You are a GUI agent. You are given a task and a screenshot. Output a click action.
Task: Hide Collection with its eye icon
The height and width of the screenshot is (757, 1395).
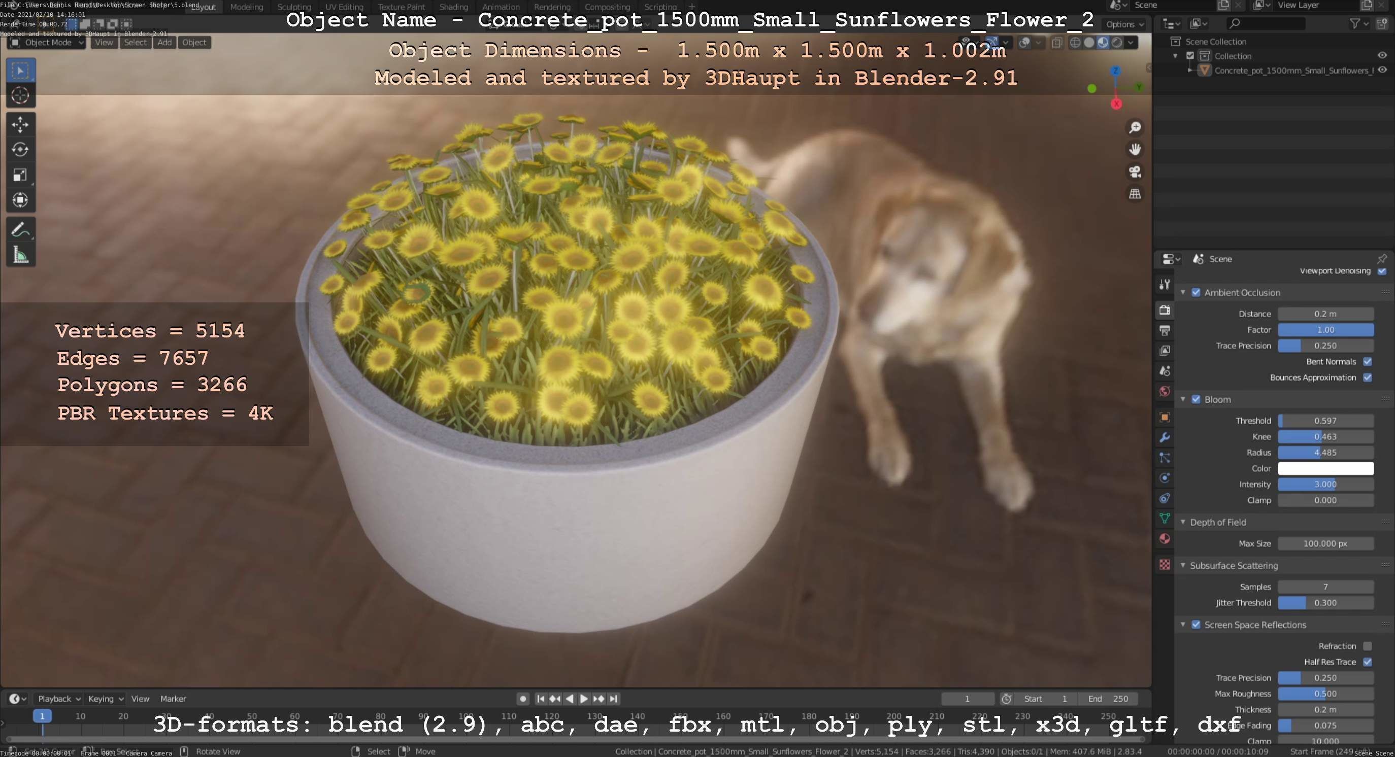tap(1382, 55)
